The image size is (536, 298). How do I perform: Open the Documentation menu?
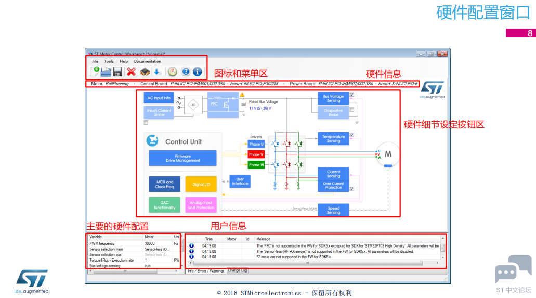click(147, 61)
